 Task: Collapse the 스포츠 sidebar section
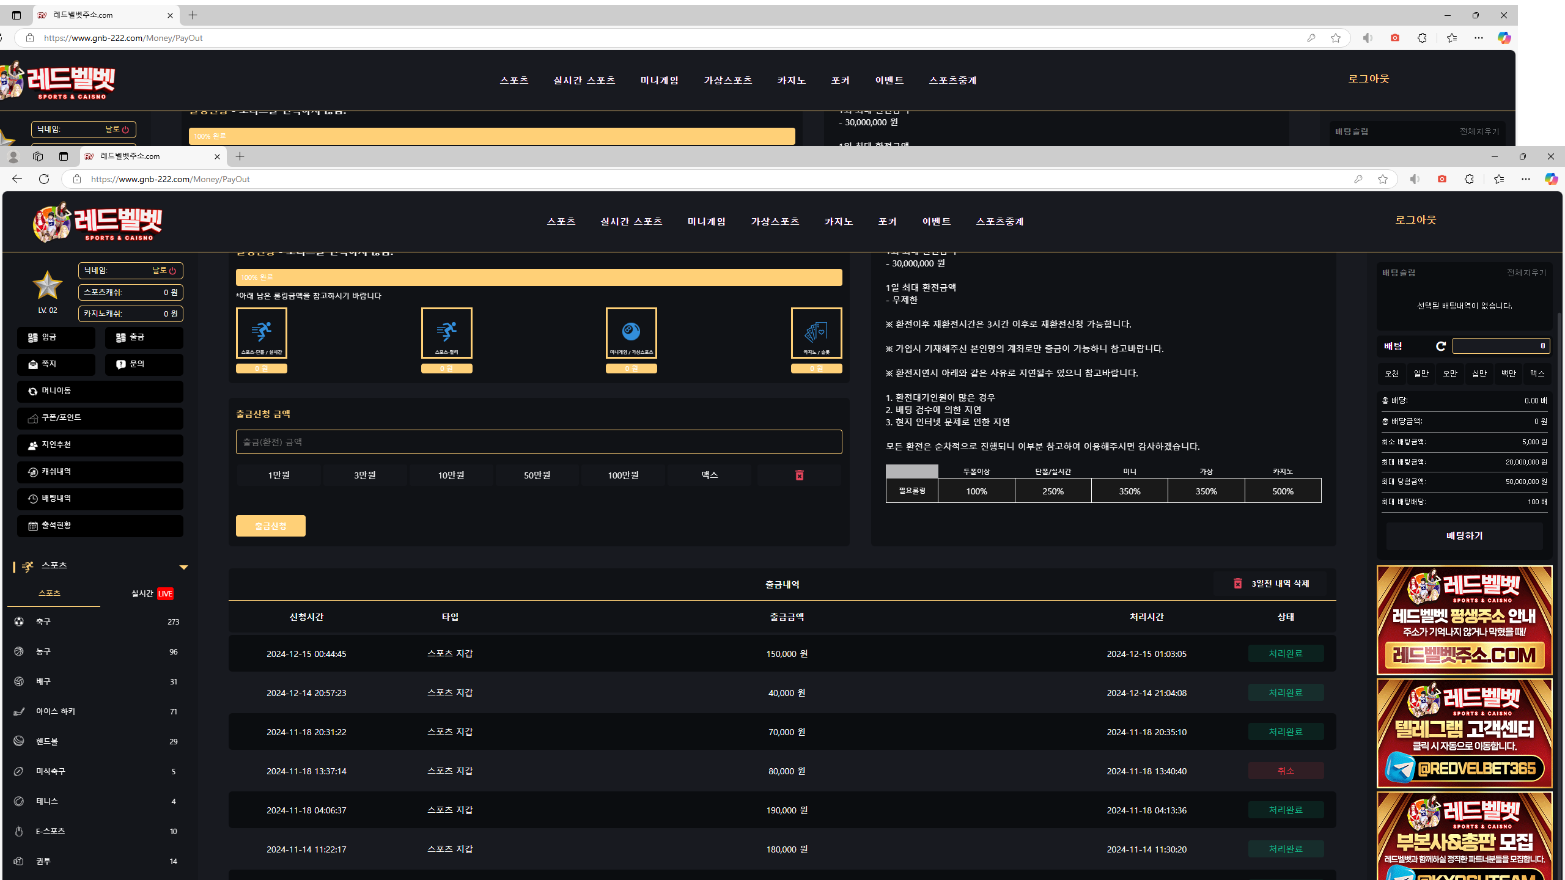[x=183, y=567]
